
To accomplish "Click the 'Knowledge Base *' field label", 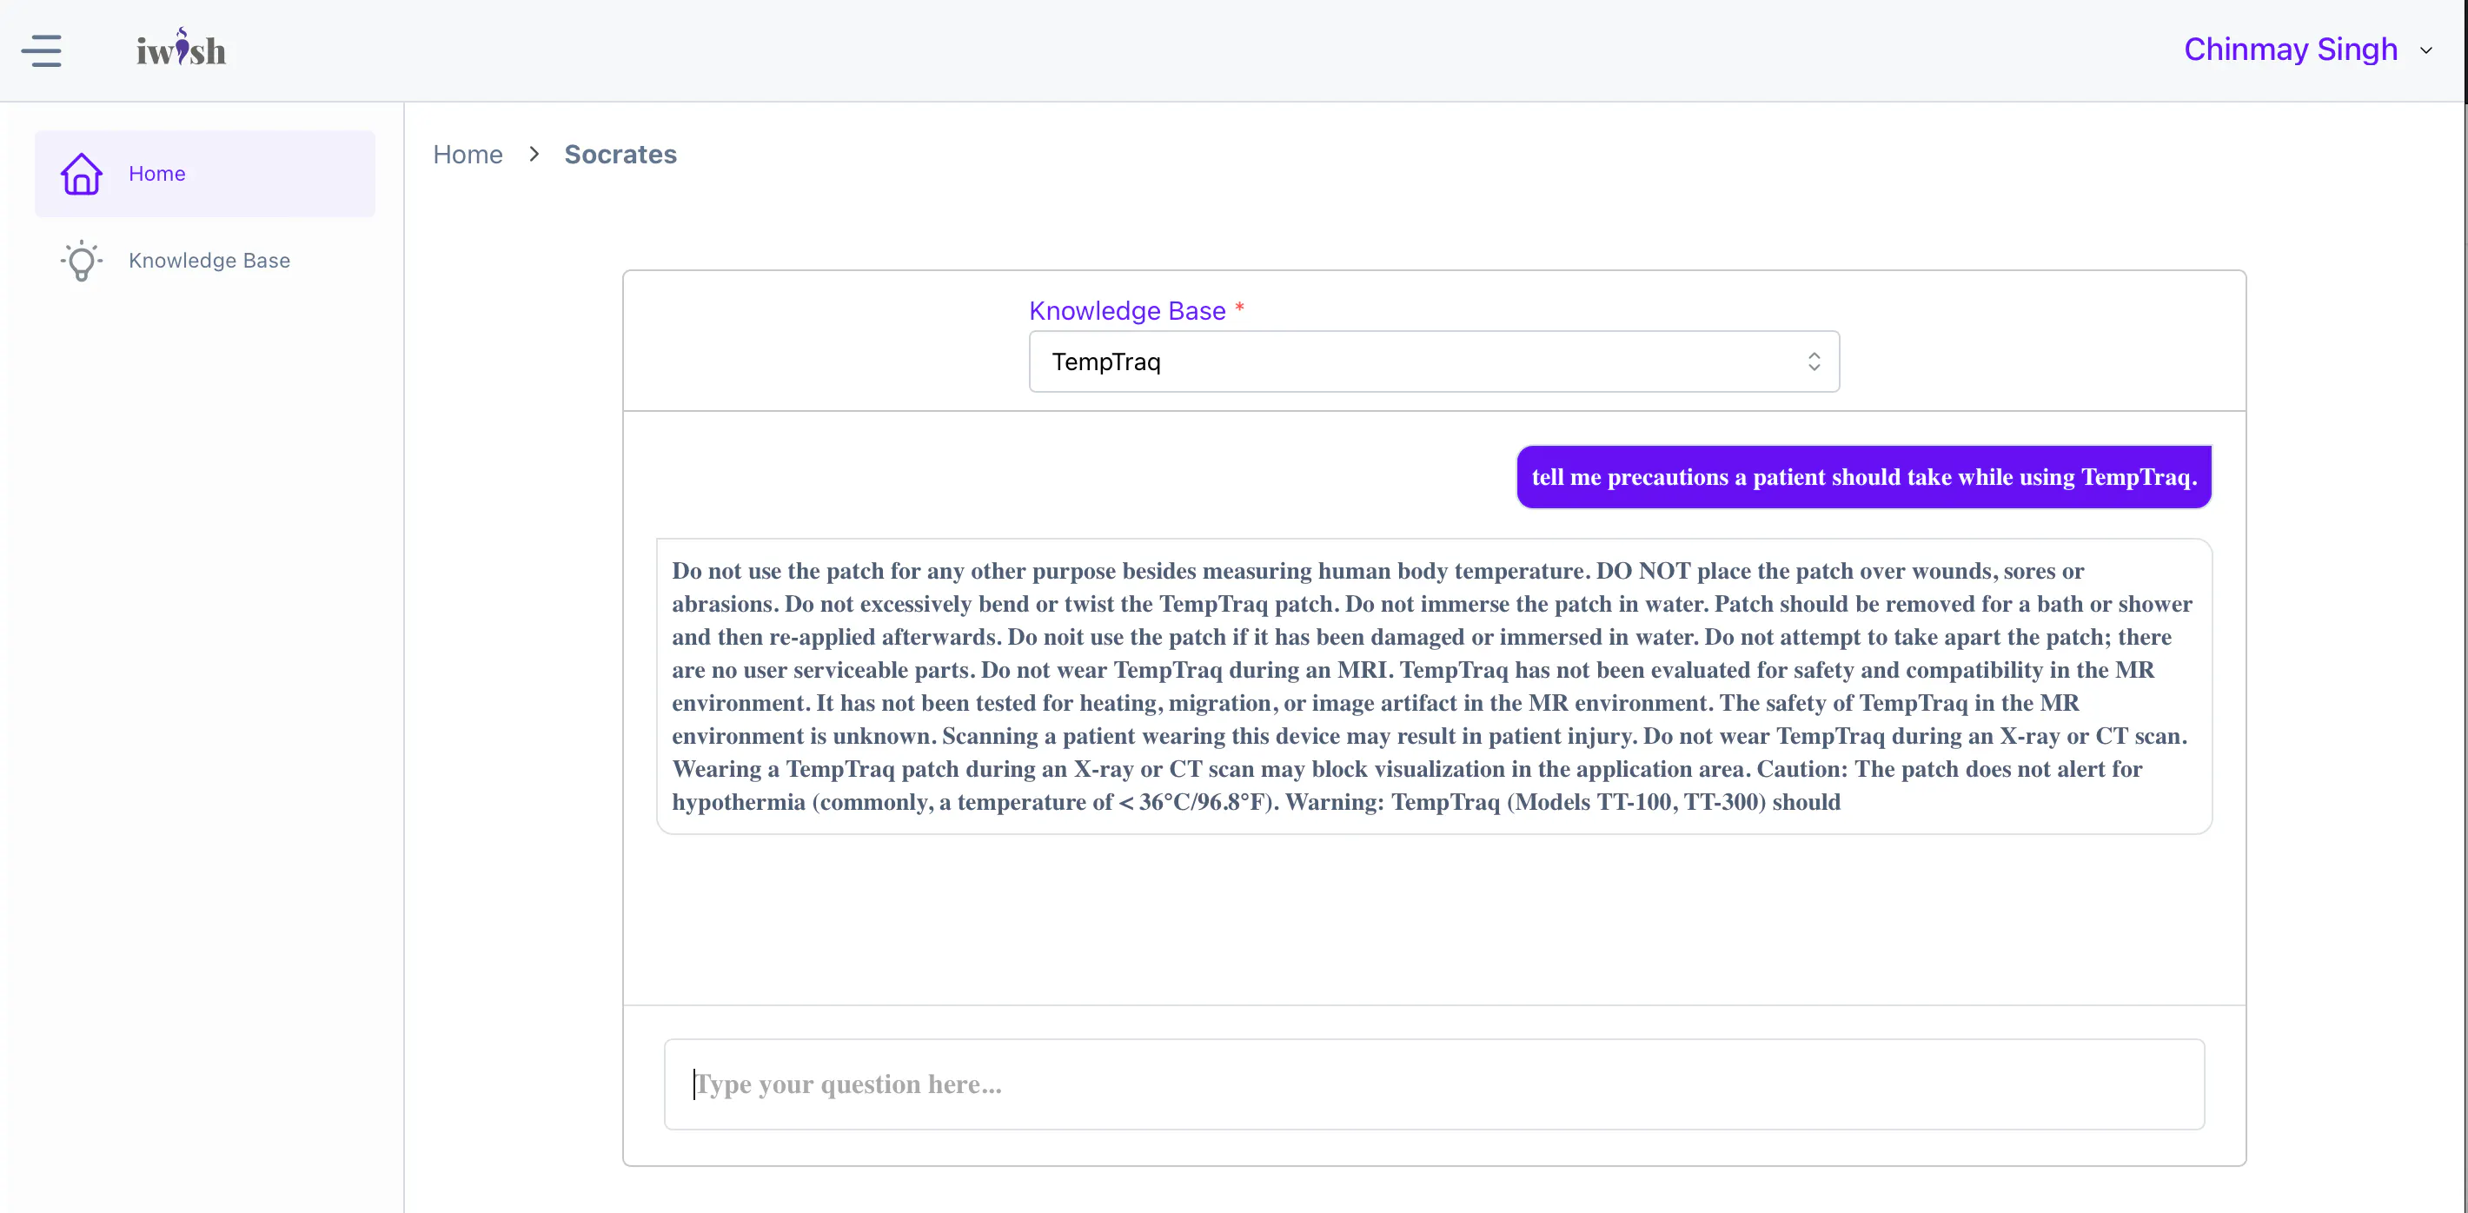I will click(x=1137, y=310).
